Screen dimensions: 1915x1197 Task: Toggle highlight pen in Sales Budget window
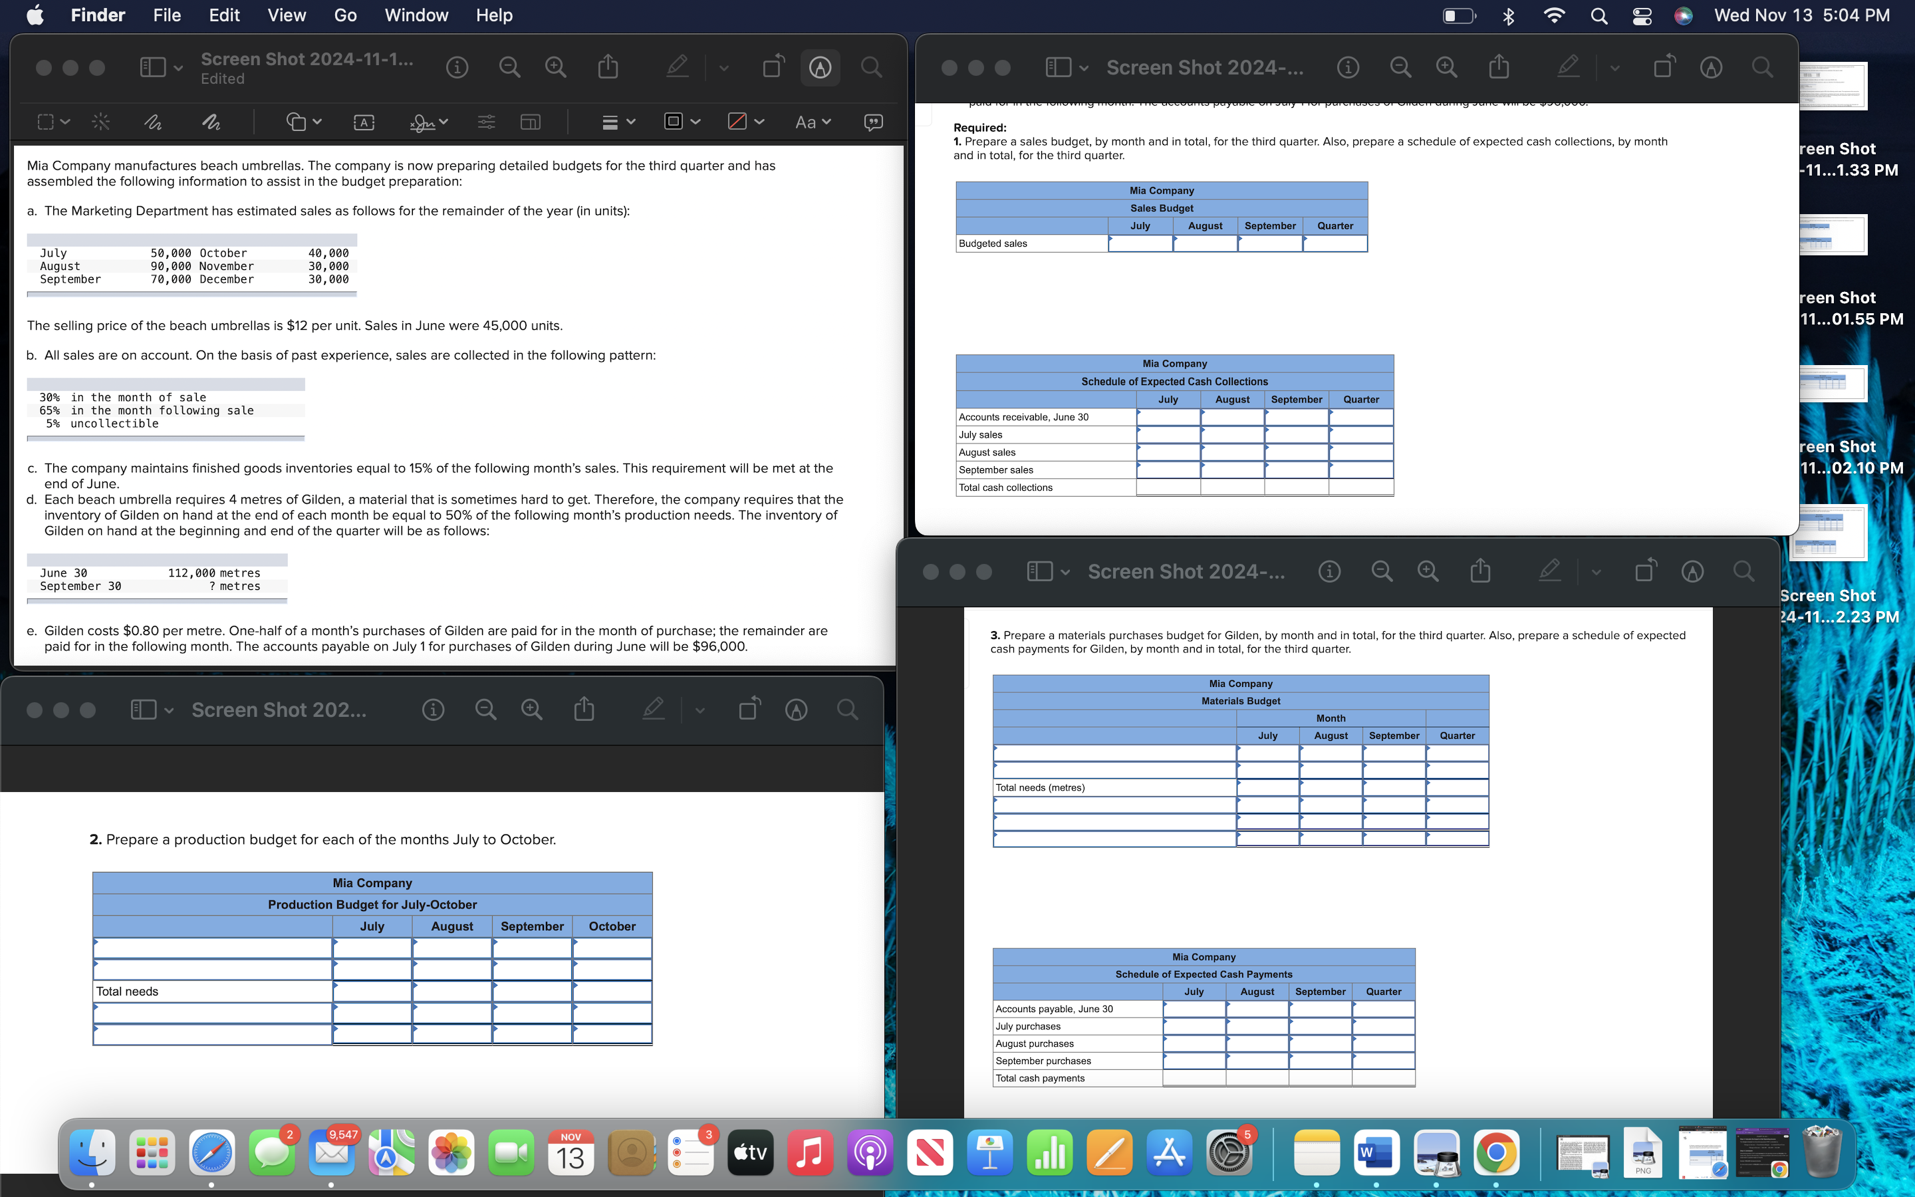click(x=1569, y=66)
